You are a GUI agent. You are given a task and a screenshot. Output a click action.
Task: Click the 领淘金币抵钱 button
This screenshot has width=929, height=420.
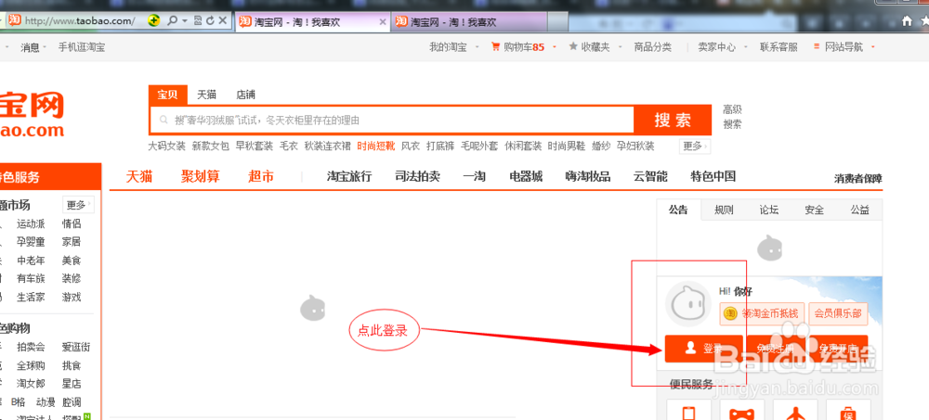point(762,313)
